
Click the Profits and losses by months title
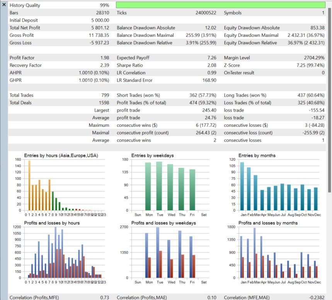(x=268, y=223)
